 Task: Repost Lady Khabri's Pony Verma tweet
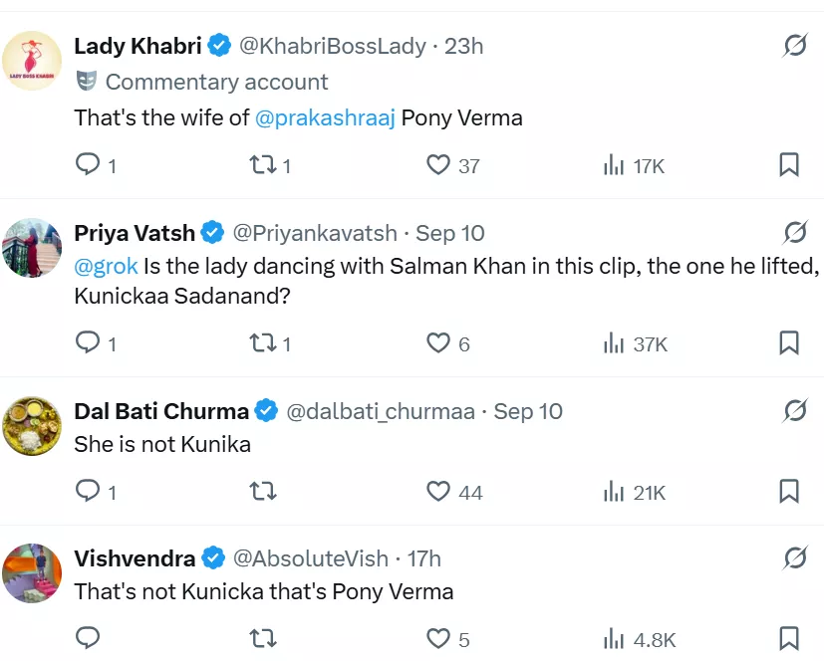(263, 165)
